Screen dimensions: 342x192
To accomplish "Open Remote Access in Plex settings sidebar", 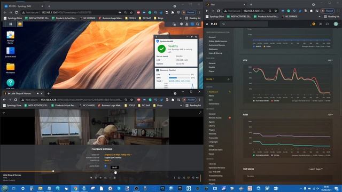I will pyautogui.click(x=215, y=118).
